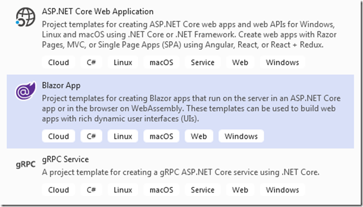Select the gRPC Service template title
The height and width of the screenshot is (207, 363).
[65, 160]
